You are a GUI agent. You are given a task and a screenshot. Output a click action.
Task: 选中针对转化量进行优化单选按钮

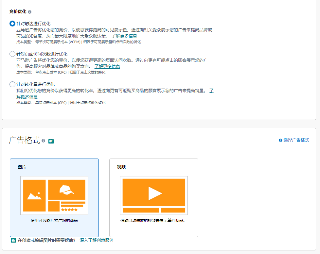point(12,84)
